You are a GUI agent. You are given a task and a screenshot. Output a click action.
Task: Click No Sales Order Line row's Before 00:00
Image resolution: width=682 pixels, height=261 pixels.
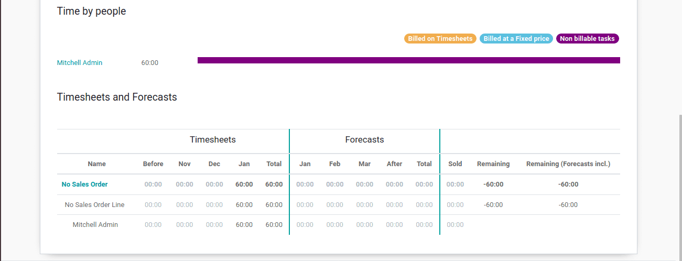[x=153, y=205]
